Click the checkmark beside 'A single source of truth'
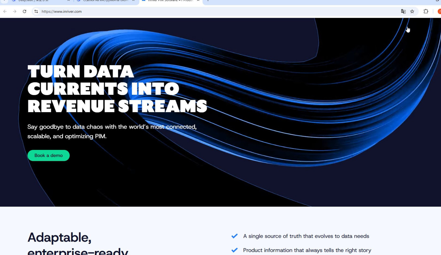Image resolution: width=441 pixels, height=255 pixels. coord(234,236)
